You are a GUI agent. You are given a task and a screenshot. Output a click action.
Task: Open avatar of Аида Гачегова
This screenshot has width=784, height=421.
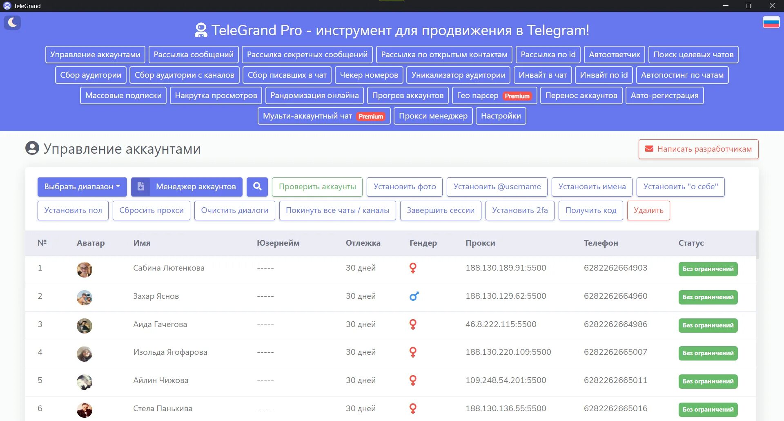coord(85,326)
